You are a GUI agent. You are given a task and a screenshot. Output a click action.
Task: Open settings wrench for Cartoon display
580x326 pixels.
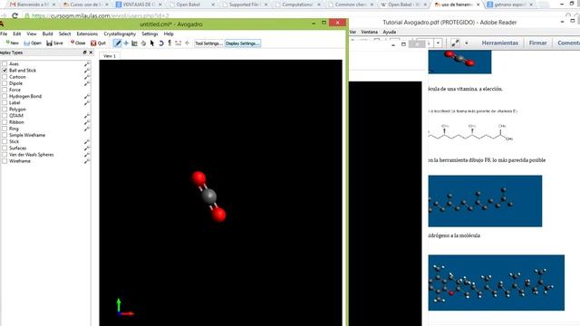pos(87,77)
